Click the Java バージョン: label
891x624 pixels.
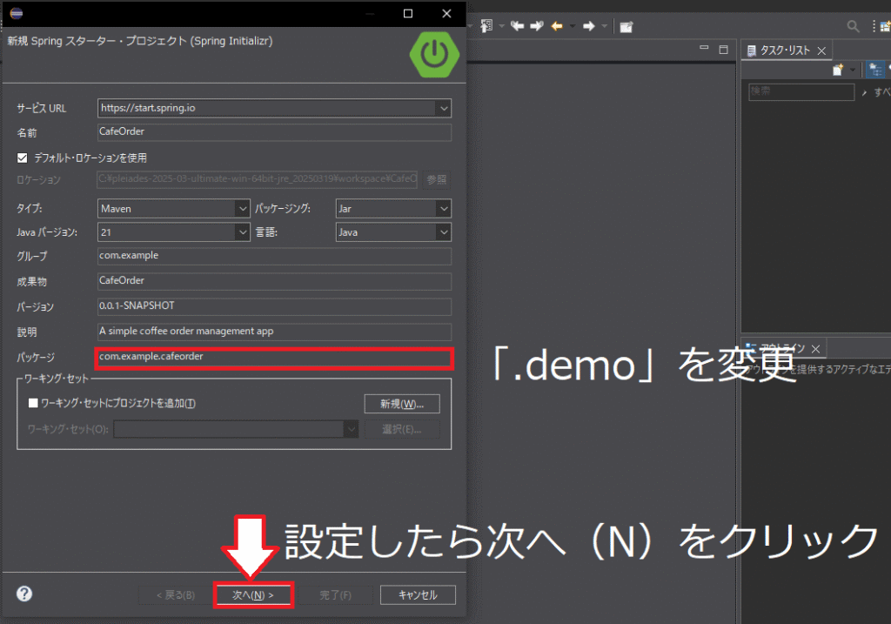[47, 232]
